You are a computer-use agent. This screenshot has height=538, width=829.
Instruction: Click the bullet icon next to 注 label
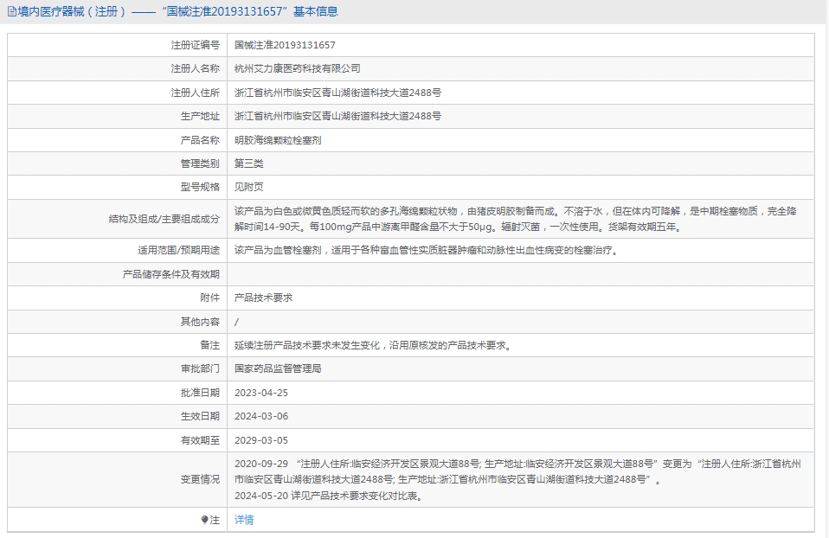204,520
